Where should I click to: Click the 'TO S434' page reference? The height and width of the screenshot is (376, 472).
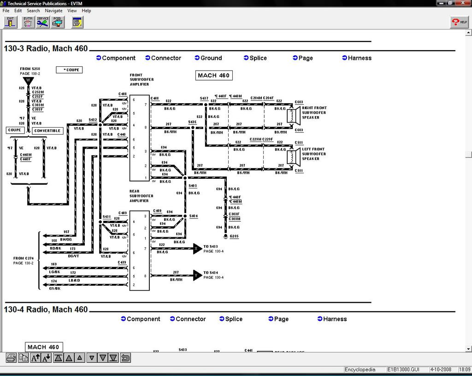tap(213, 275)
